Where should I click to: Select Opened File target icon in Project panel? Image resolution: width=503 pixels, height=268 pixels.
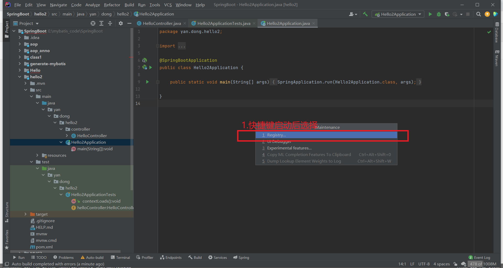point(93,23)
